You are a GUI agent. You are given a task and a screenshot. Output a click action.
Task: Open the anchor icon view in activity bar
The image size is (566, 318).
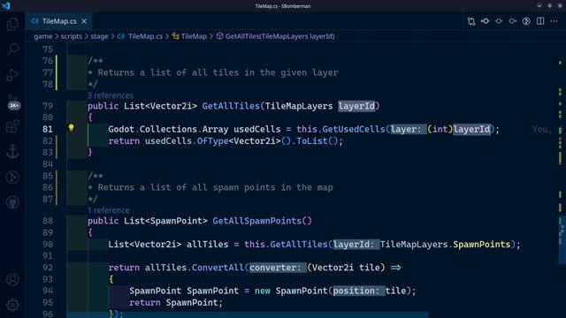(12, 151)
